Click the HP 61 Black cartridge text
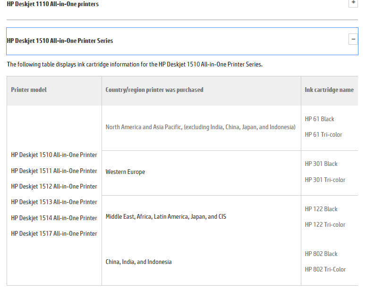 pyautogui.click(x=320, y=119)
